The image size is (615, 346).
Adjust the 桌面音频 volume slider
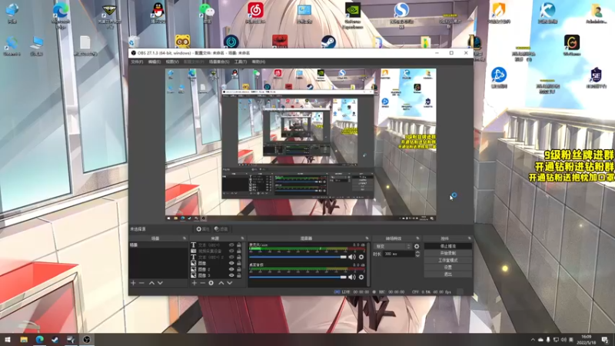298,277
